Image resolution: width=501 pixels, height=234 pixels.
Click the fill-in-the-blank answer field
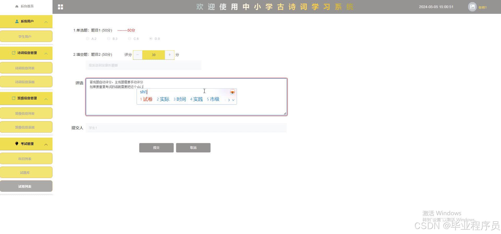tap(143, 65)
